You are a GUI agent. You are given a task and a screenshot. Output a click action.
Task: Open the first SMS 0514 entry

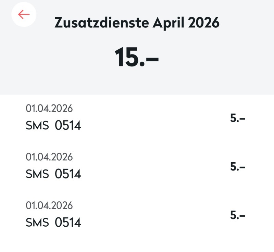53,126
